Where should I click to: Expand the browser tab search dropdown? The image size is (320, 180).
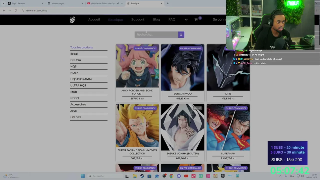pyautogui.click(x=3, y=3)
